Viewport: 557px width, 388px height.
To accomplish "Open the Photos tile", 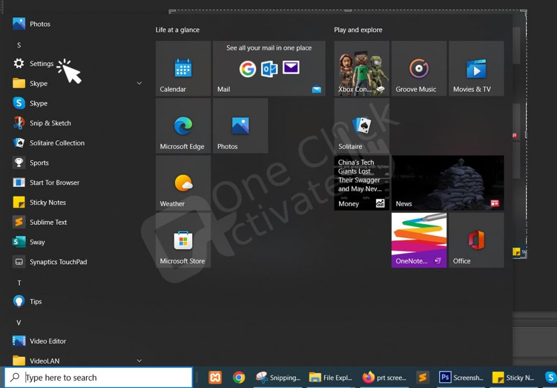I will pyautogui.click(x=240, y=126).
